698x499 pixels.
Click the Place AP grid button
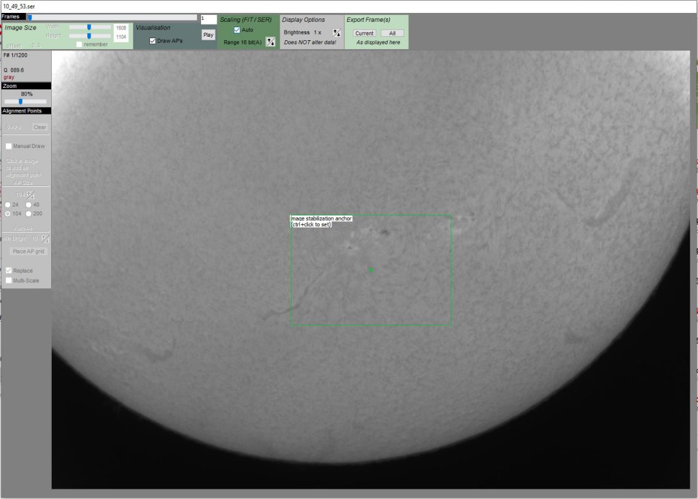[x=28, y=252]
